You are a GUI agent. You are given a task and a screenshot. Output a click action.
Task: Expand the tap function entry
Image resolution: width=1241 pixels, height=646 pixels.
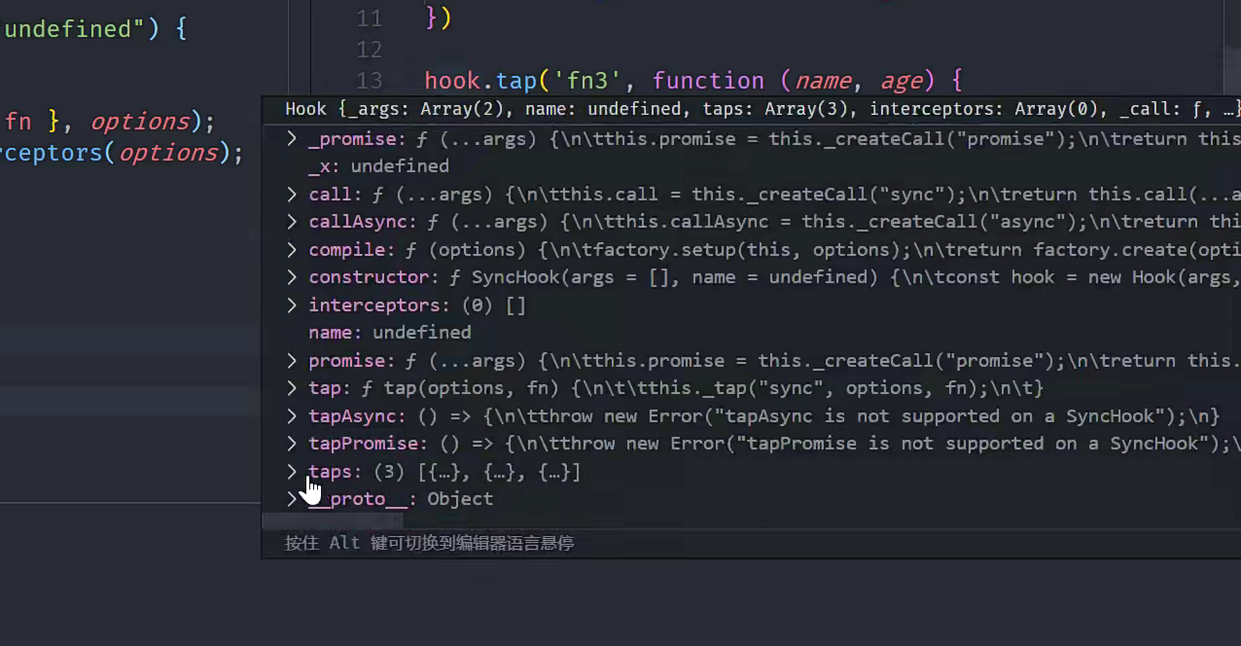(292, 388)
